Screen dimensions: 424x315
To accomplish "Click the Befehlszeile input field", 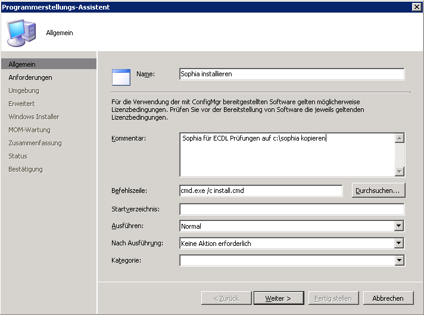I will click(x=260, y=191).
